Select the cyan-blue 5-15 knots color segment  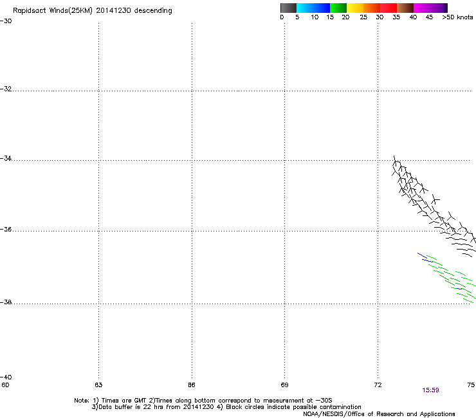[313, 8]
